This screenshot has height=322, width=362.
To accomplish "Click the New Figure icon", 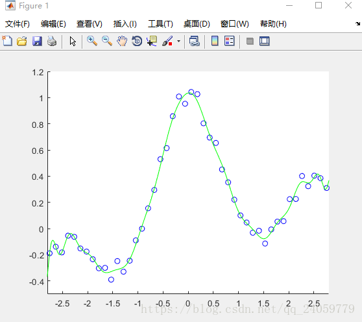I will [7, 42].
